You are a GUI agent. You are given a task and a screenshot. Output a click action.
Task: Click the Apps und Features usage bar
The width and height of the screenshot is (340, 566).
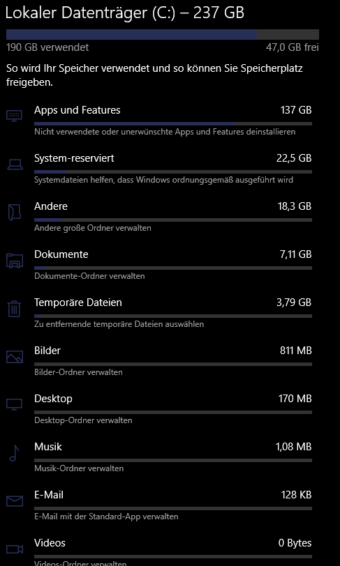tap(173, 124)
